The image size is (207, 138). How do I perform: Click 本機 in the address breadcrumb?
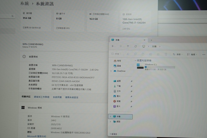point(154,46)
